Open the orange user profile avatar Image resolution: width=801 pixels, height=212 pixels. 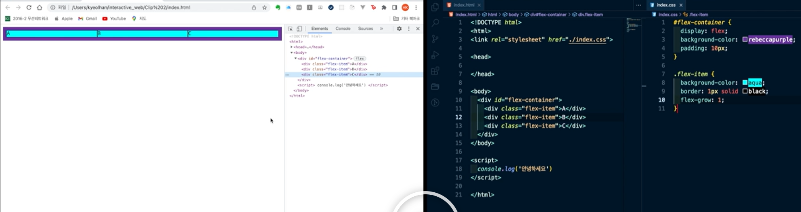pos(405,7)
